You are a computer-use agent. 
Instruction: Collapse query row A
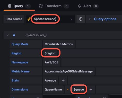tap(8, 35)
